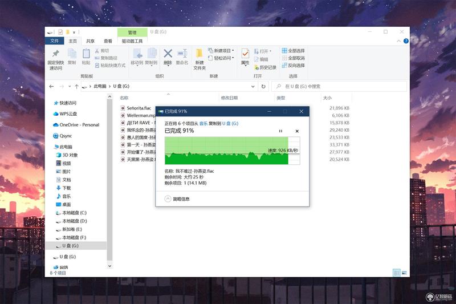Image resolution: width=456 pixels, height=304 pixels.
Task: Choose Paste shortcut command
Action: (x=110, y=66)
